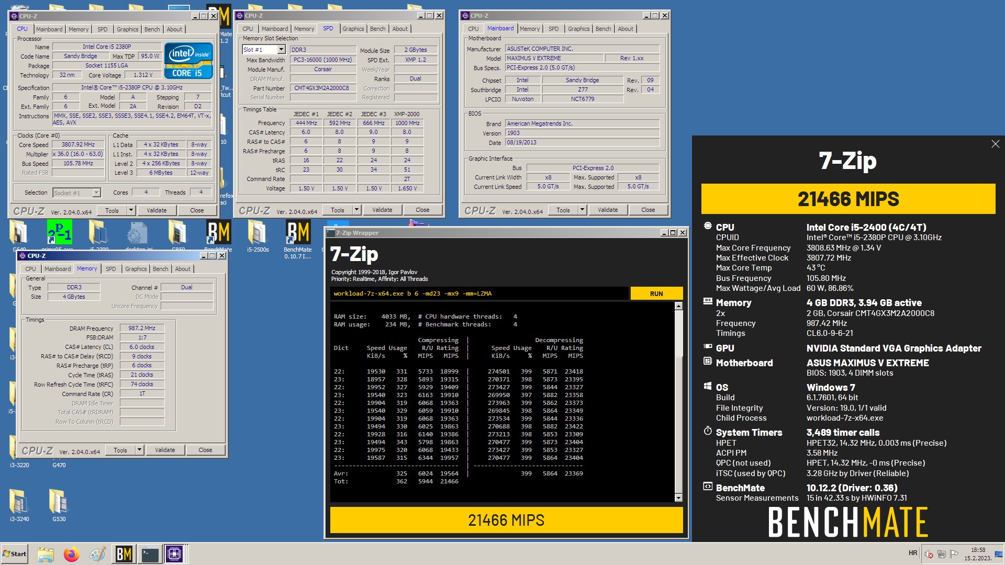
Task: Click the BIOS Version value 1903
Action: click(x=582, y=133)
